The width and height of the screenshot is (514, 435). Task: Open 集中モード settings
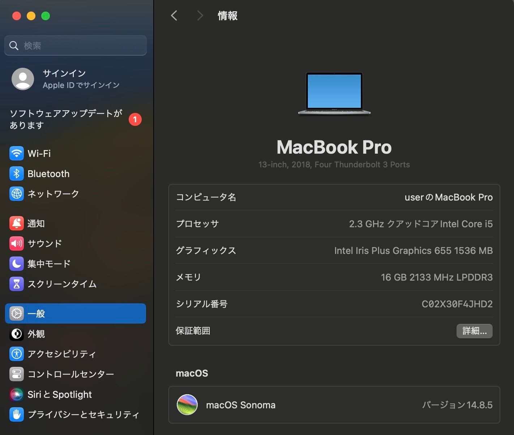coord(76,264)
